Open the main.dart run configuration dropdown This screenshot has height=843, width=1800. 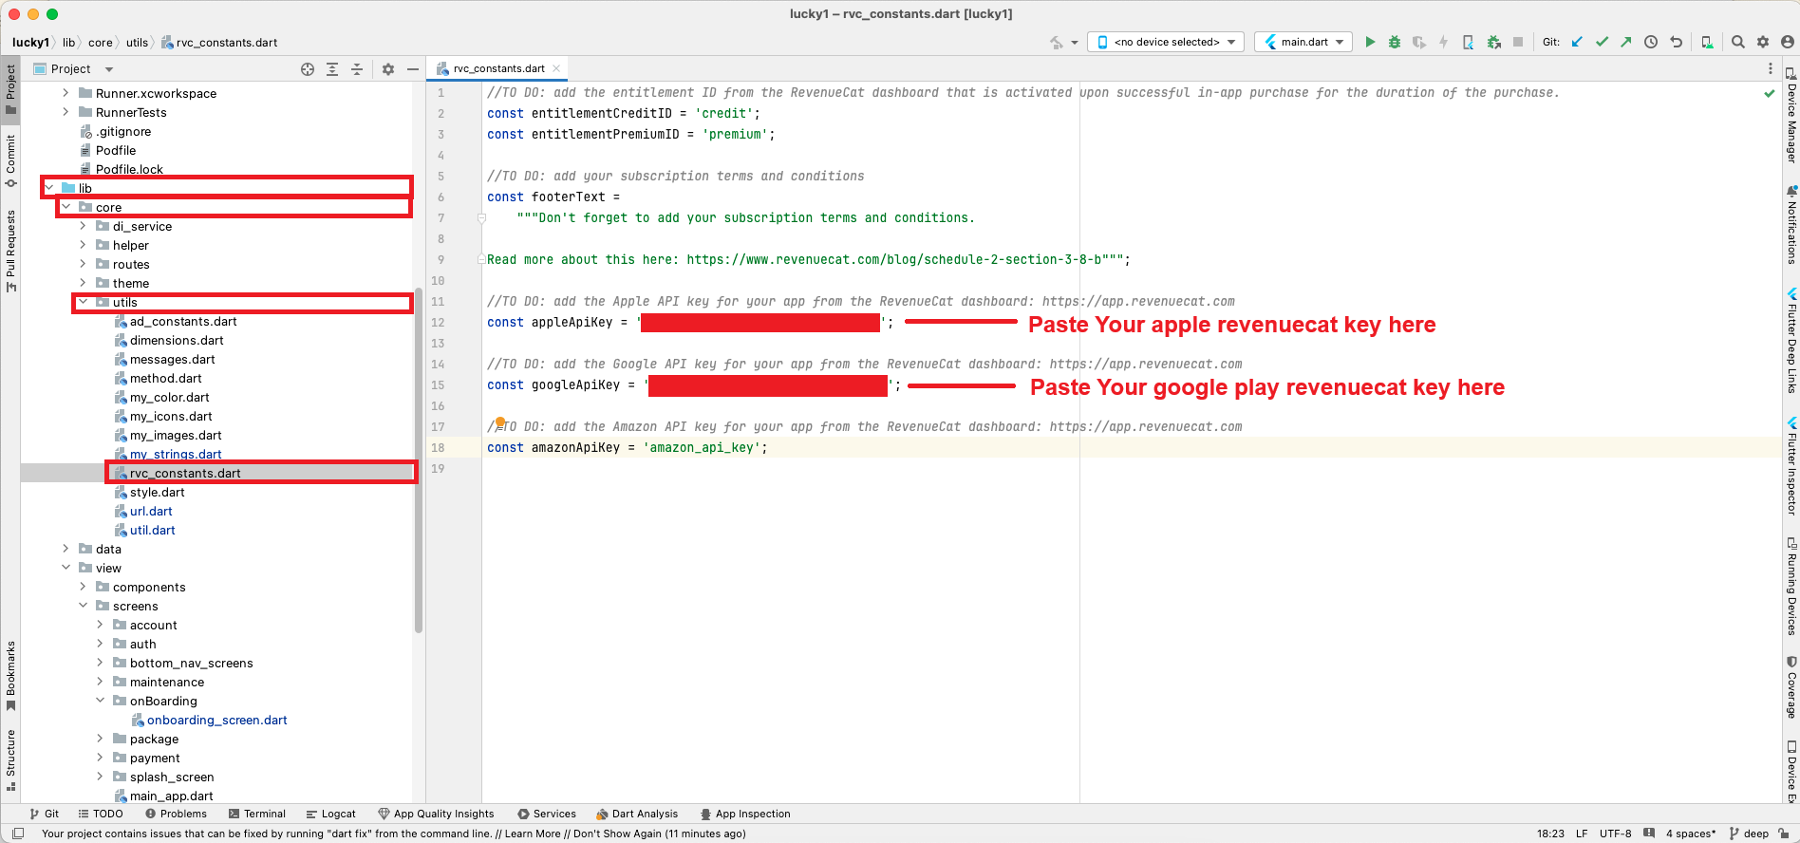click(x=1304, y=42)
